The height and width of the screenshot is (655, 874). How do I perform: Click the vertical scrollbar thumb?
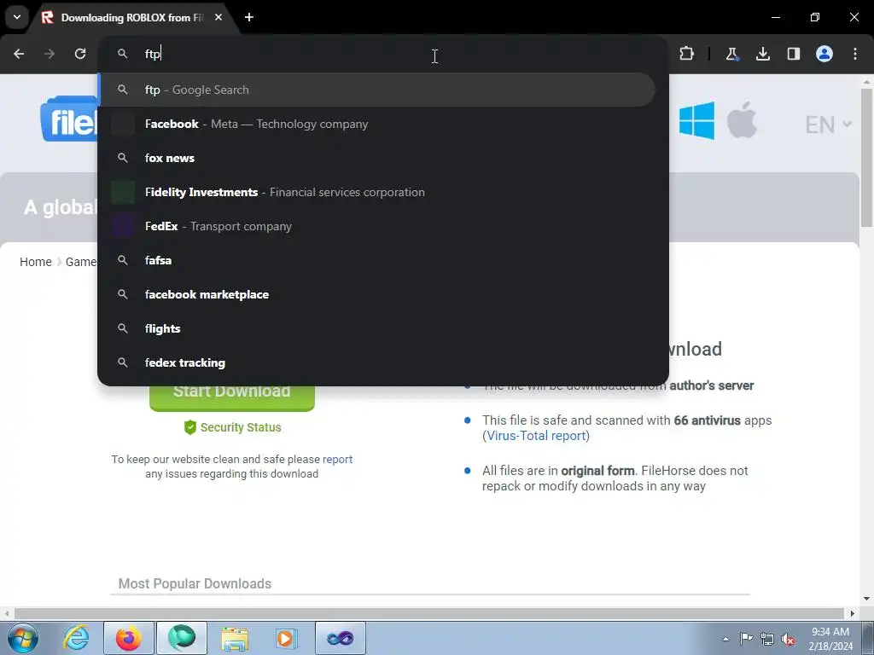866,157
